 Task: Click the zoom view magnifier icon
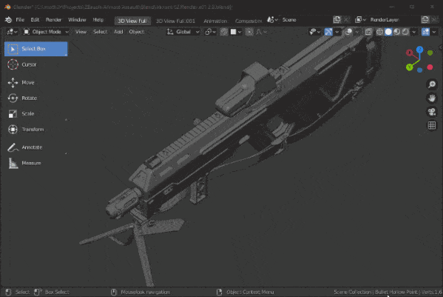[x=432, y=84]
